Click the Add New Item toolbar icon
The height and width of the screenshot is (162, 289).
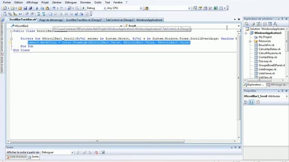point(12,8)
